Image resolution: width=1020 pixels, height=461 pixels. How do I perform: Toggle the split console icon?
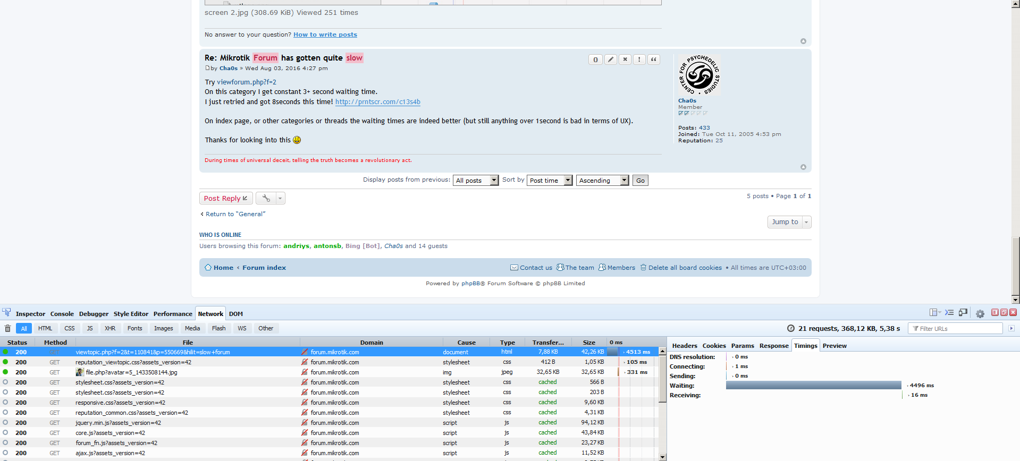point(949,312)
